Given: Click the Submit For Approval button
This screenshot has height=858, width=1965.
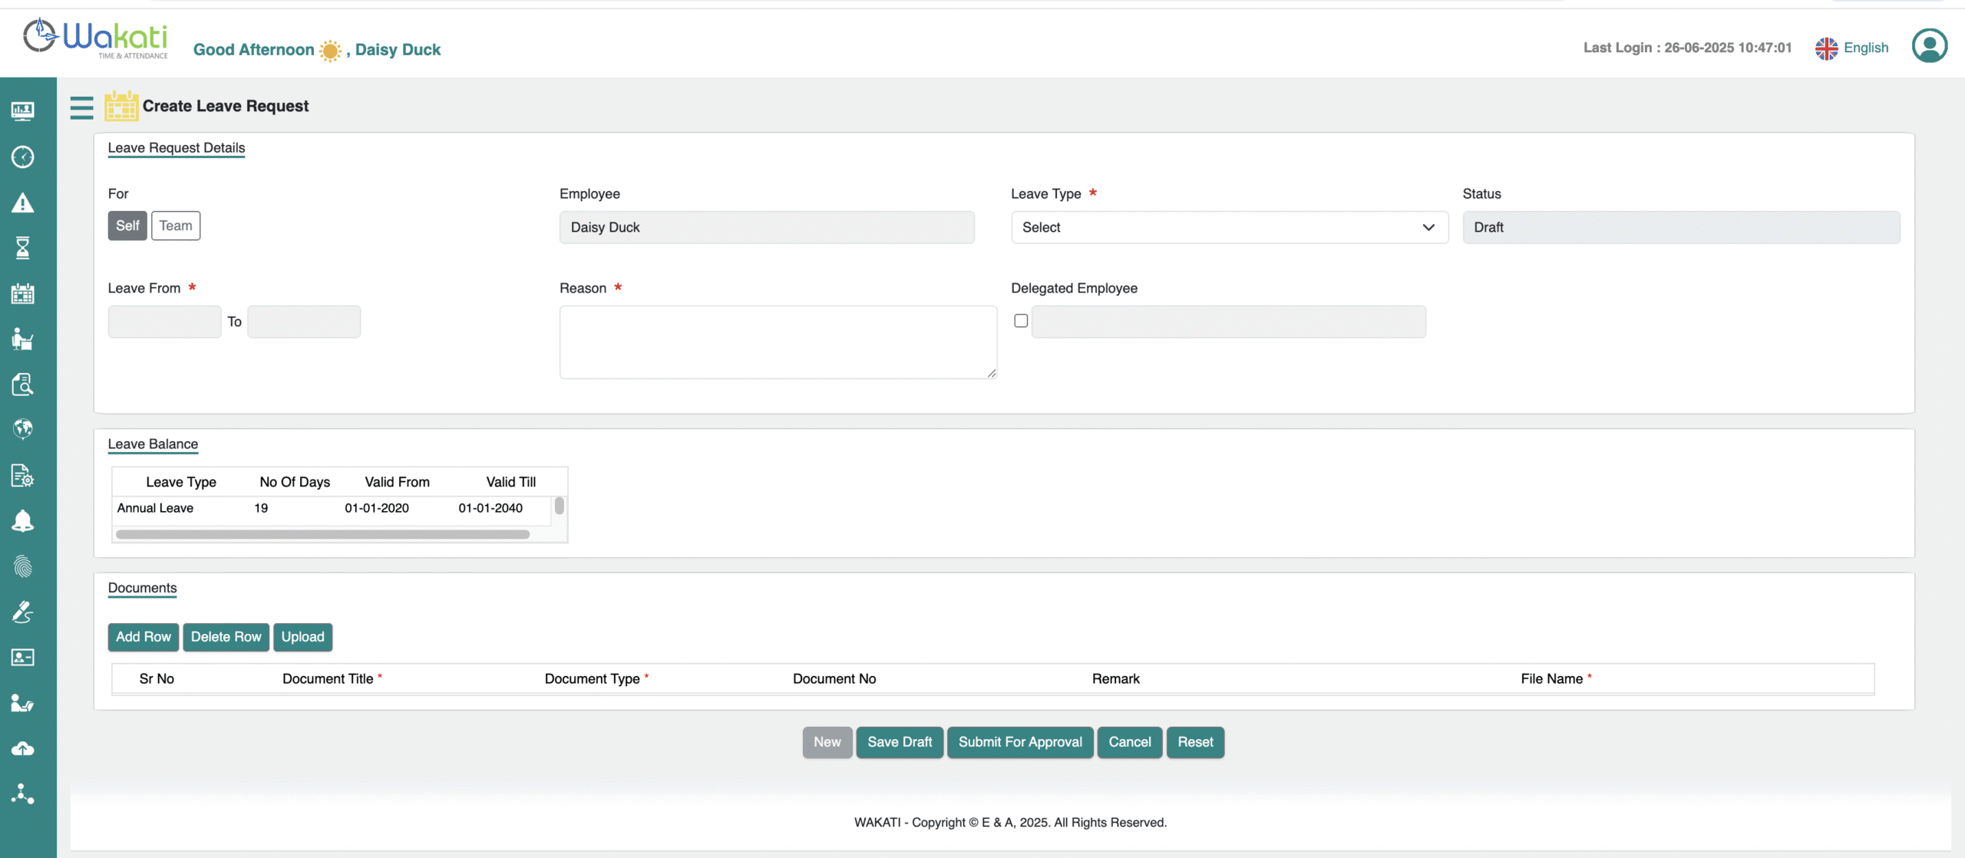Looking at the screenshot, I should click(x=1019, y=742).
